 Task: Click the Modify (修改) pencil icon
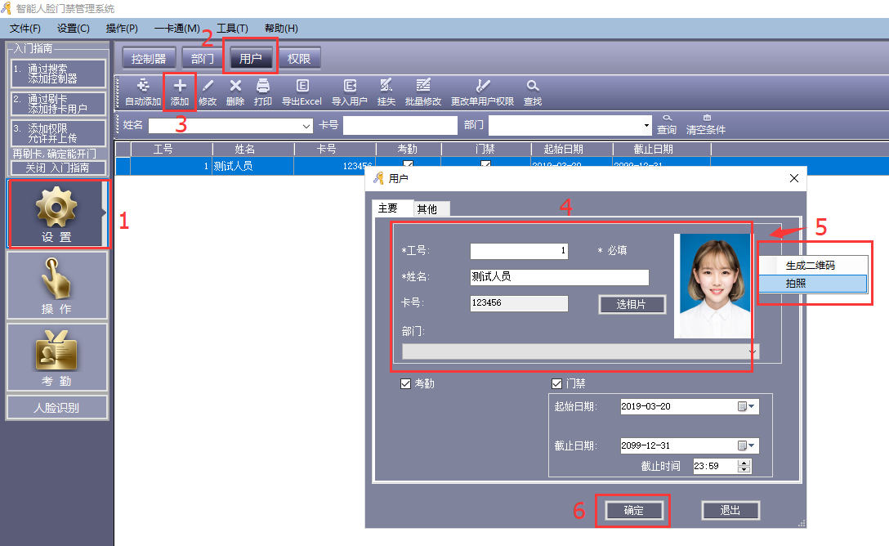(x=208, y=86)
